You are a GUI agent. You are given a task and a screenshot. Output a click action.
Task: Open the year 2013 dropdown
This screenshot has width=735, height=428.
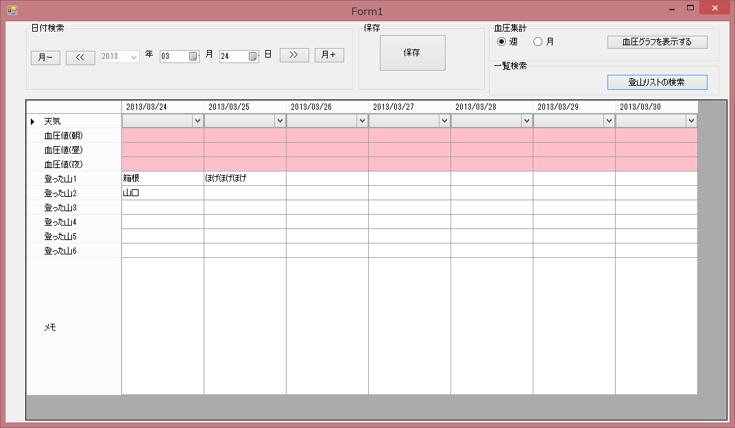pos(134,57)
